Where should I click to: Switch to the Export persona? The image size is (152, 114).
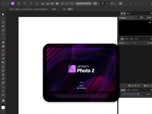(x=37, y=4)
